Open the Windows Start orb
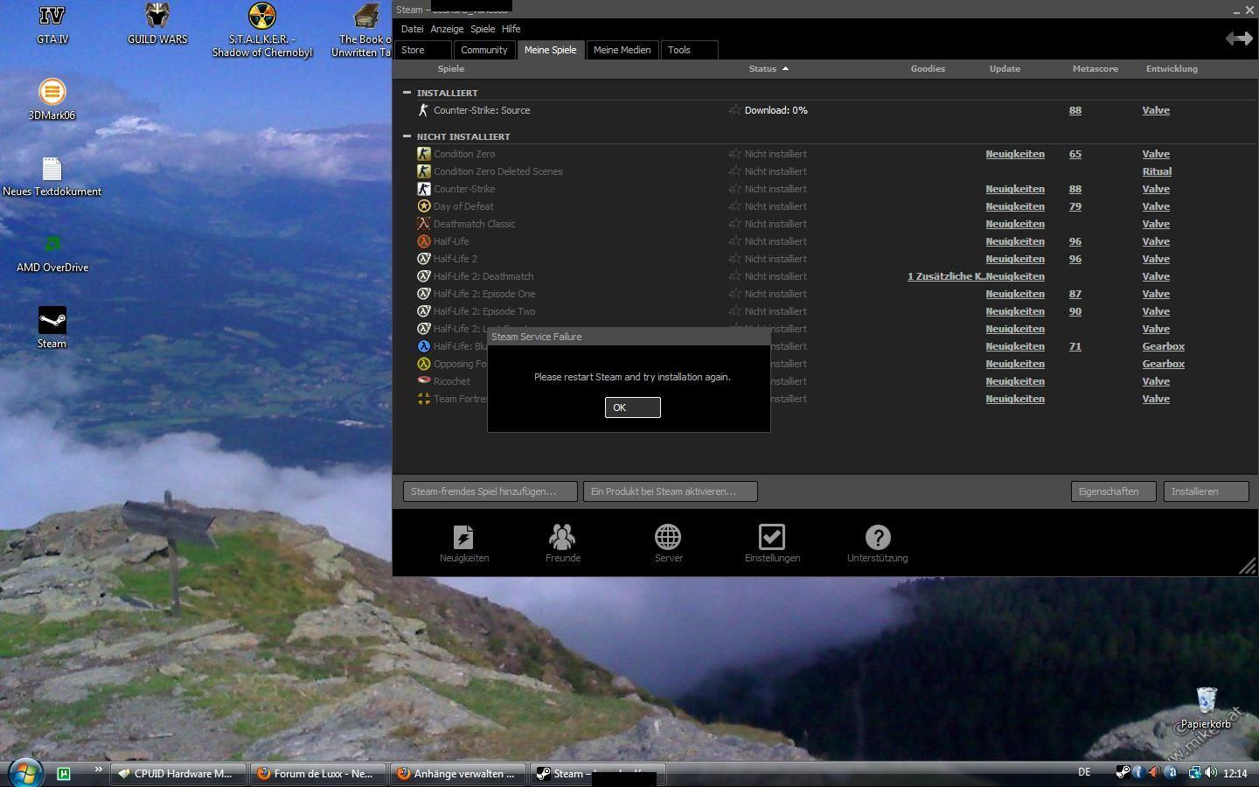The width and height of the screenshot is (1259, 787). (24, 773)
